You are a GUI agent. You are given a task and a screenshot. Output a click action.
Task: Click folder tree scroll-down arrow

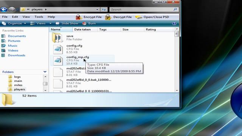(x=45, y=90)
